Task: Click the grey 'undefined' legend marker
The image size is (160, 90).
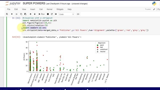Action: pyautogui.click(x=97, y=49)
